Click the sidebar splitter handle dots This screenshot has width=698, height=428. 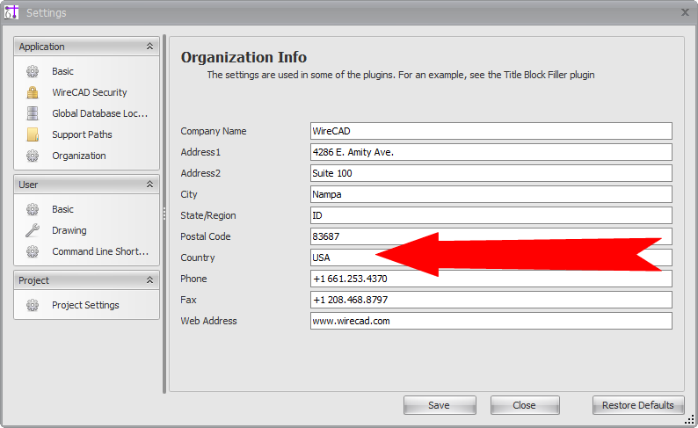164,214
